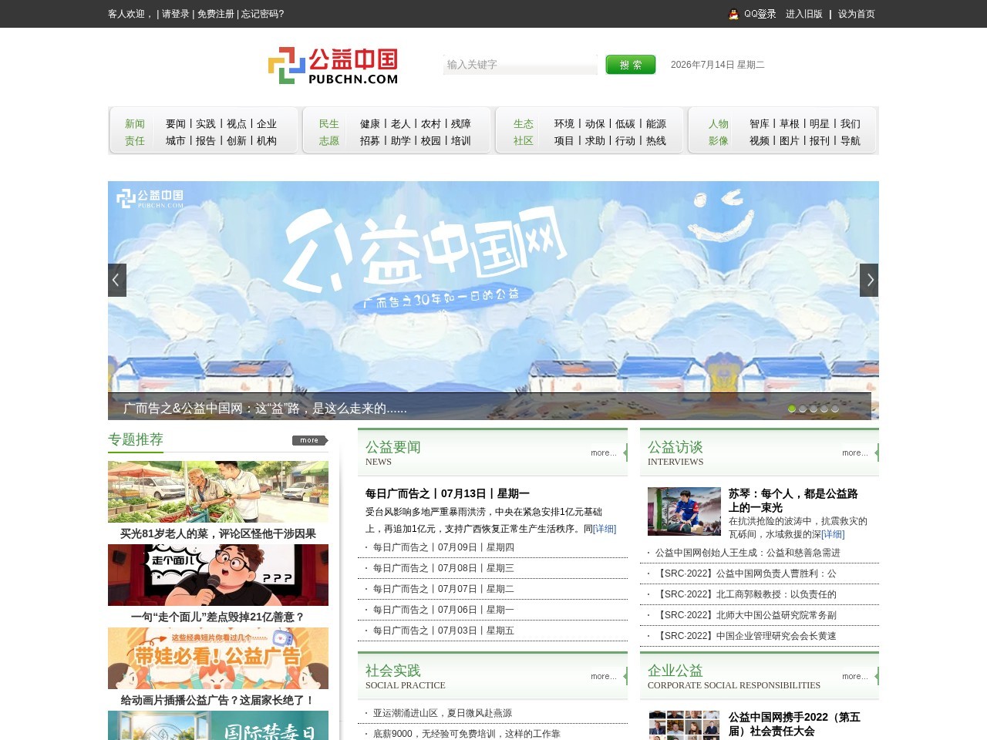This screenshot has height=740, width=987.
Task: Open 亚运潮涌进山区,夏日微风赴燕源
Action: click(x=443, y=713)
